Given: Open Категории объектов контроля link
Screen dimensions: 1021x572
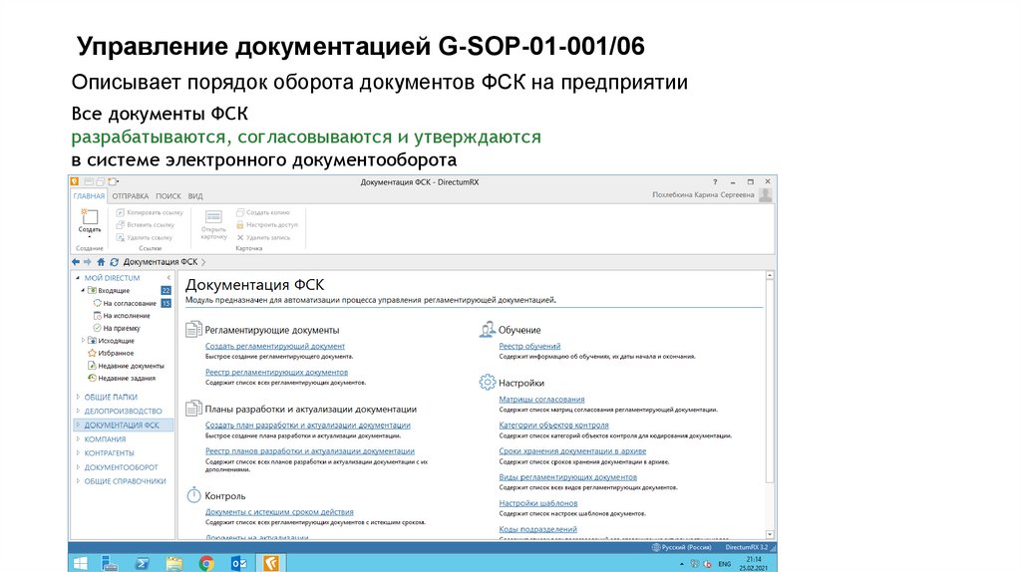Looking at the screenshot, I should pyautogui.click(x=553, y=425).
